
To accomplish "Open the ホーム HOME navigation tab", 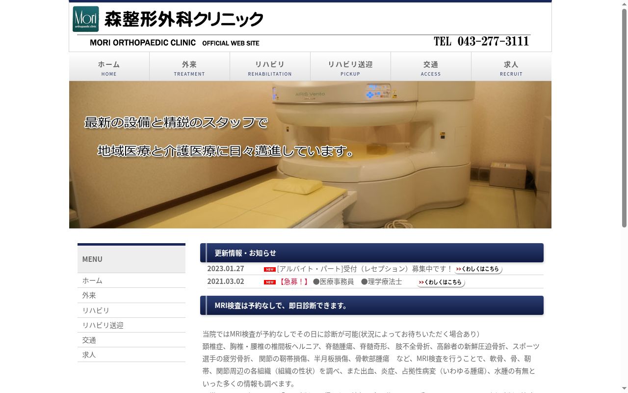I will pyautogui.click(x=109, y=67).
